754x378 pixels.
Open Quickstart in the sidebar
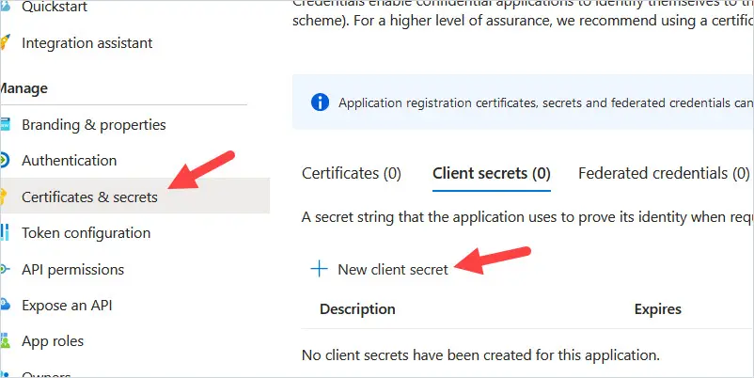pos(55,7)
